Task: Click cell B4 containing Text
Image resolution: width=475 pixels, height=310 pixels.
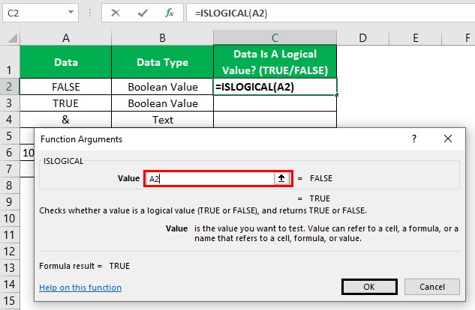Action: [x=162, y=120]
